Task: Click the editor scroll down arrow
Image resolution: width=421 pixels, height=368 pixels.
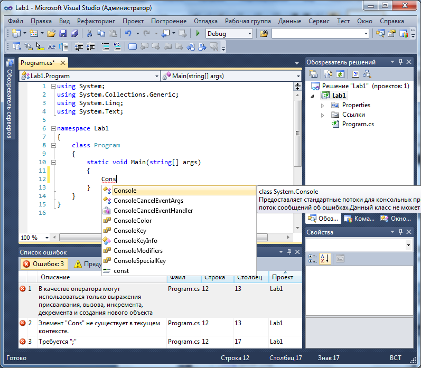Action: pos(297,228)
